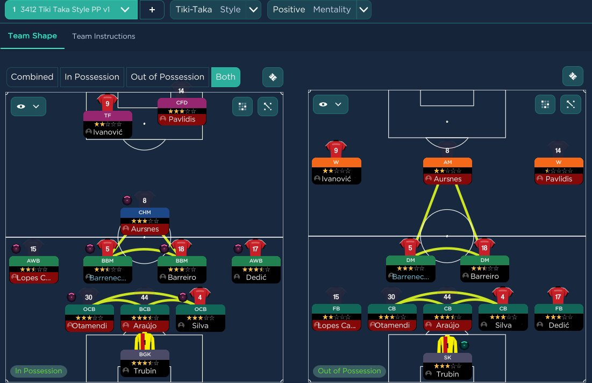Select Trubin BGK goalkeeper card
Image resolution: width=592 pixels, height=383 pixels.
[x=145, y=363]
